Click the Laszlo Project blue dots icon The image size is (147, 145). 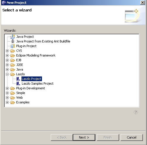18,79
